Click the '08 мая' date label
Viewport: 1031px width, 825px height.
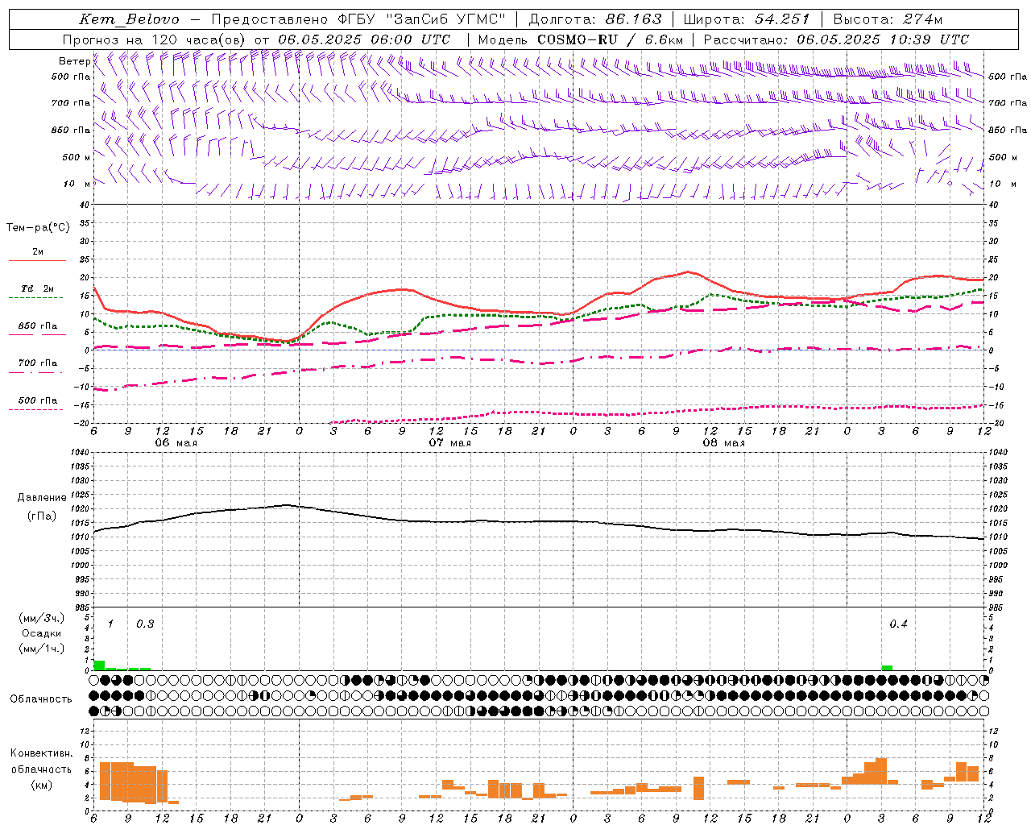pyautogui.click(x=723, y=443)
